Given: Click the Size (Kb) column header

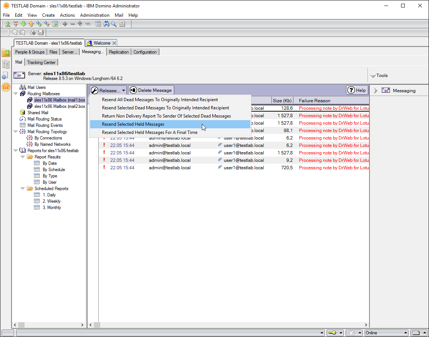Looking at the screenshot, I should 282,101.
